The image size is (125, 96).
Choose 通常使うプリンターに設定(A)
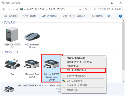point(79,62)
